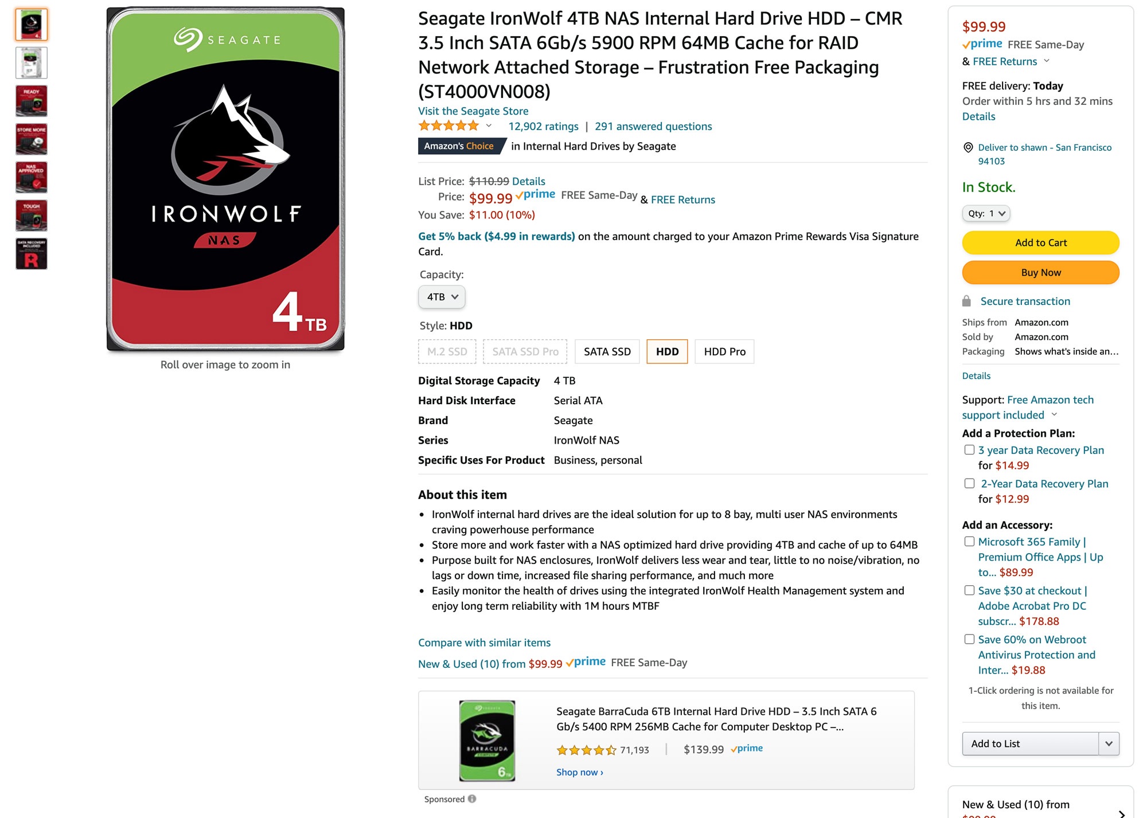Screen dimensions: 1147x818
Task: Click the yellow Add to Cart button
Action: click(x=1040, y=242)
